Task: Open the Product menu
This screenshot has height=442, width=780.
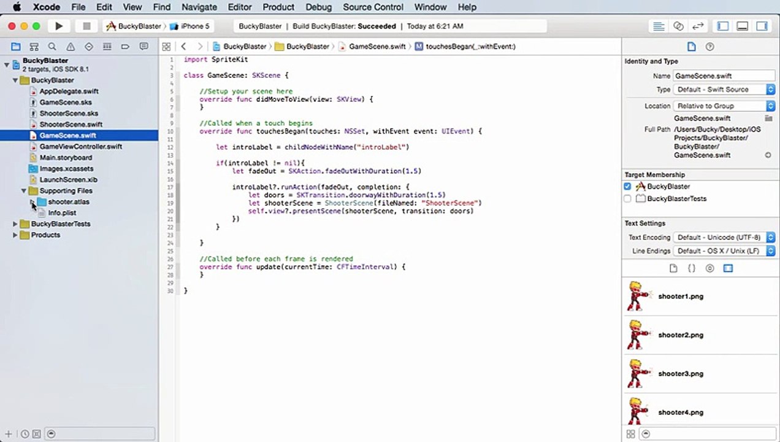Action: click(x=278, y=7)
